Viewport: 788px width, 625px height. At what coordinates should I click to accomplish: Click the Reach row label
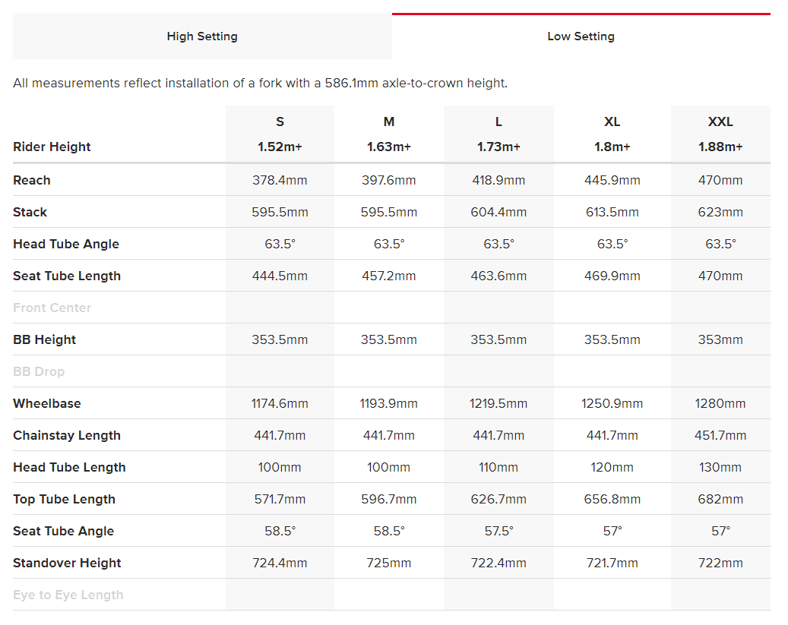coord(32,180)
